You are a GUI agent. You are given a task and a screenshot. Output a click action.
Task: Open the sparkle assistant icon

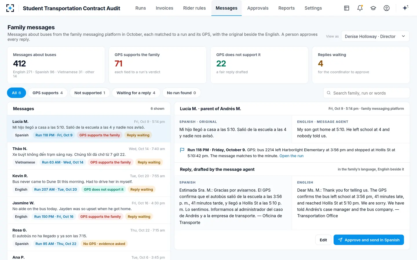[405, 8]
